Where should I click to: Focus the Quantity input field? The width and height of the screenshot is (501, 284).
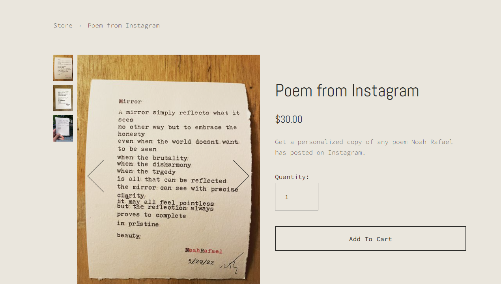pyautogui.click(x=297, y=197)
